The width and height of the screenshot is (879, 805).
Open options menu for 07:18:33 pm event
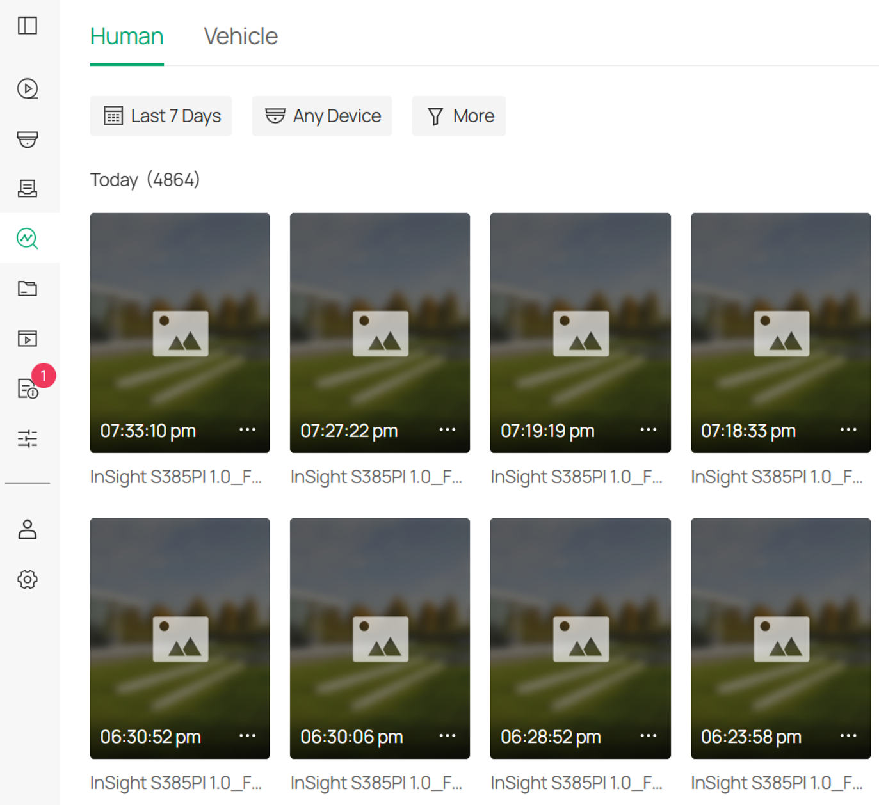pos(848,430)
